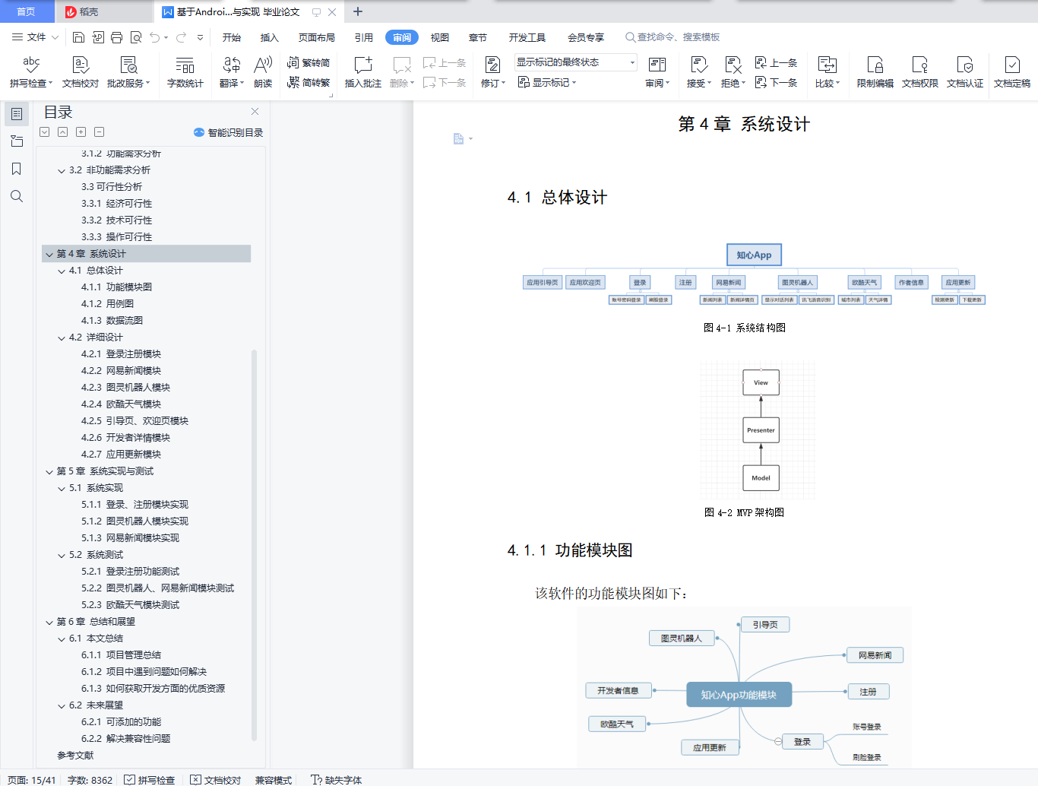Open search panel icon in left sidebar
This screenshot has width=1038, height=786.
17,196
